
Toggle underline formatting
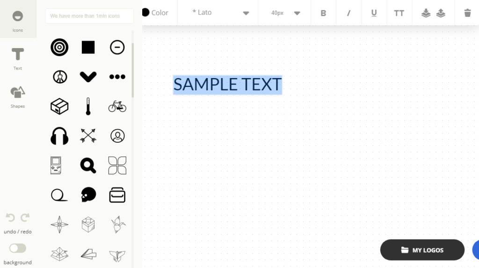click(374, 13)
